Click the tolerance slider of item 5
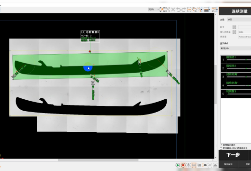 coord(239,94)
